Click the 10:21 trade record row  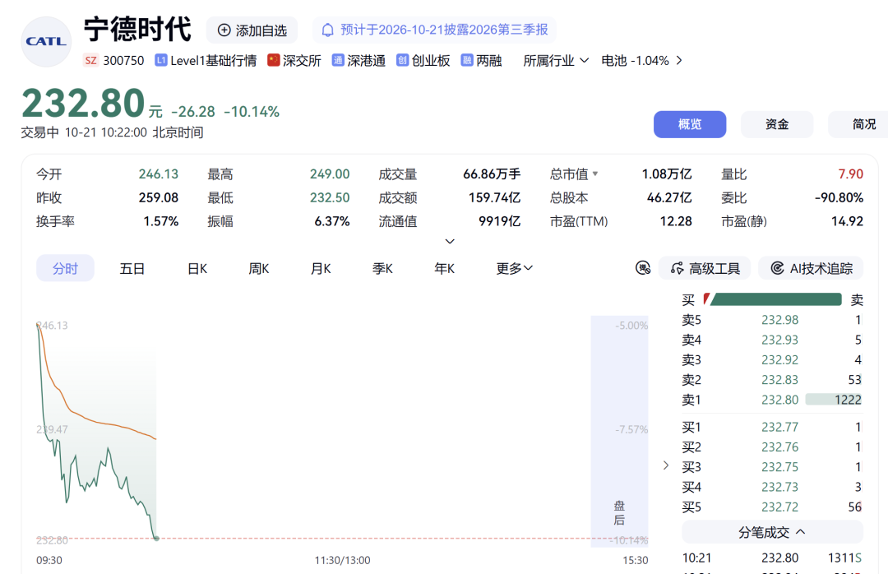coord(771,558)
